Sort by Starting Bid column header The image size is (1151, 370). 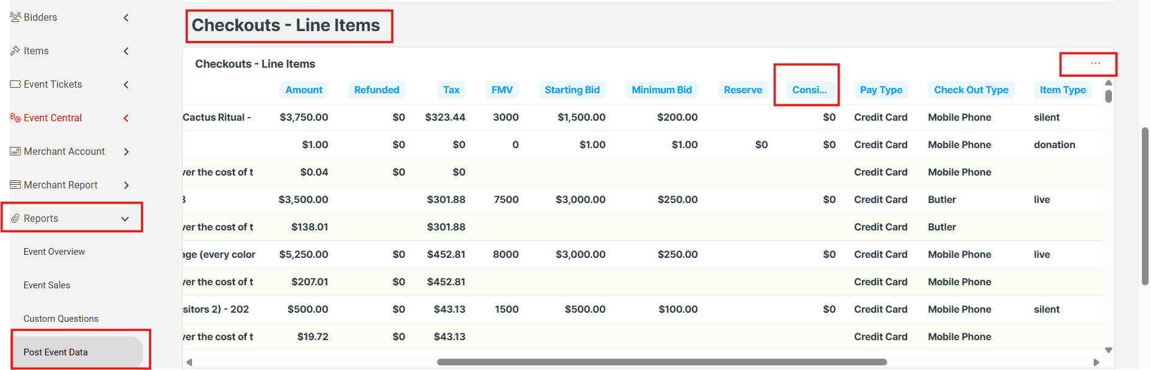[x=572, y=90]
